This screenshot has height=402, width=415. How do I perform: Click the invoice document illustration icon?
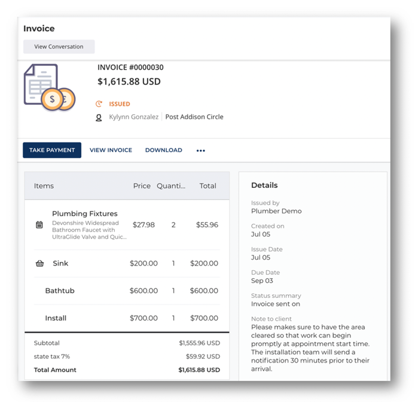(x=50, y=87)
